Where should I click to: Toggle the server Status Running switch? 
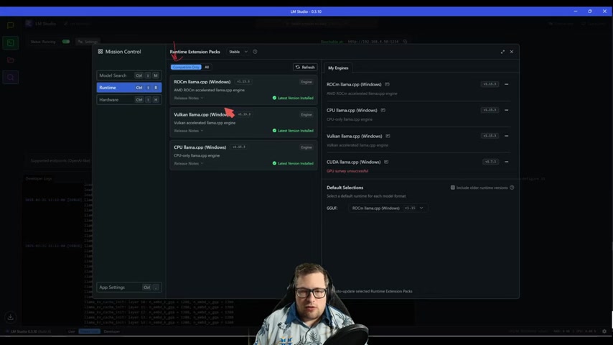point(66,42)
